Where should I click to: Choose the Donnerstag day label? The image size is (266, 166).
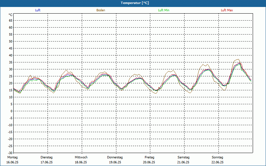[x=115, y=157]
